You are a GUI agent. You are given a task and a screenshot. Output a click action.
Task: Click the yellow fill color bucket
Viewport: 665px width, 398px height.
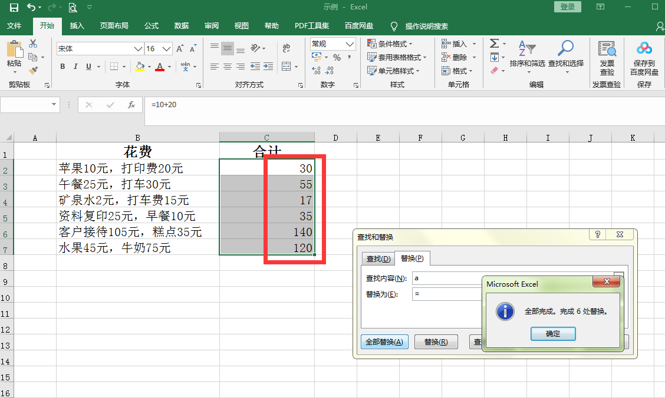pyautogui.click(x=140, y=67)
